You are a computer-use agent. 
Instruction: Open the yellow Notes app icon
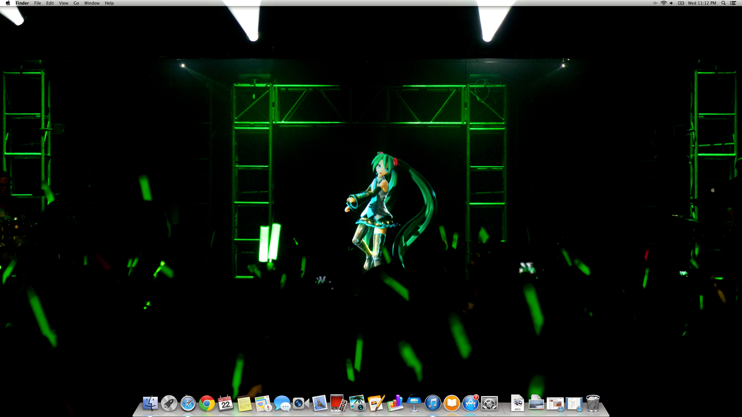tap(244, 403)
